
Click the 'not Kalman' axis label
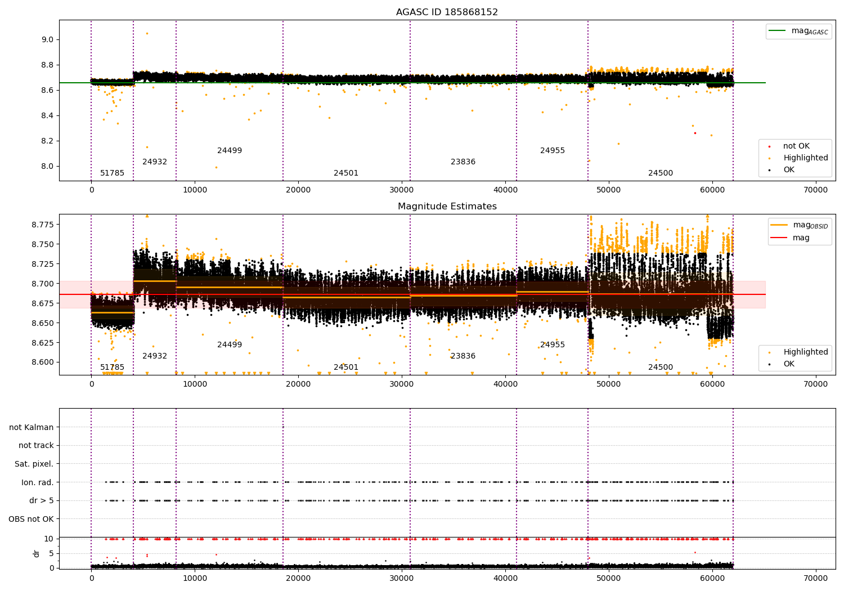coord(32,427)
